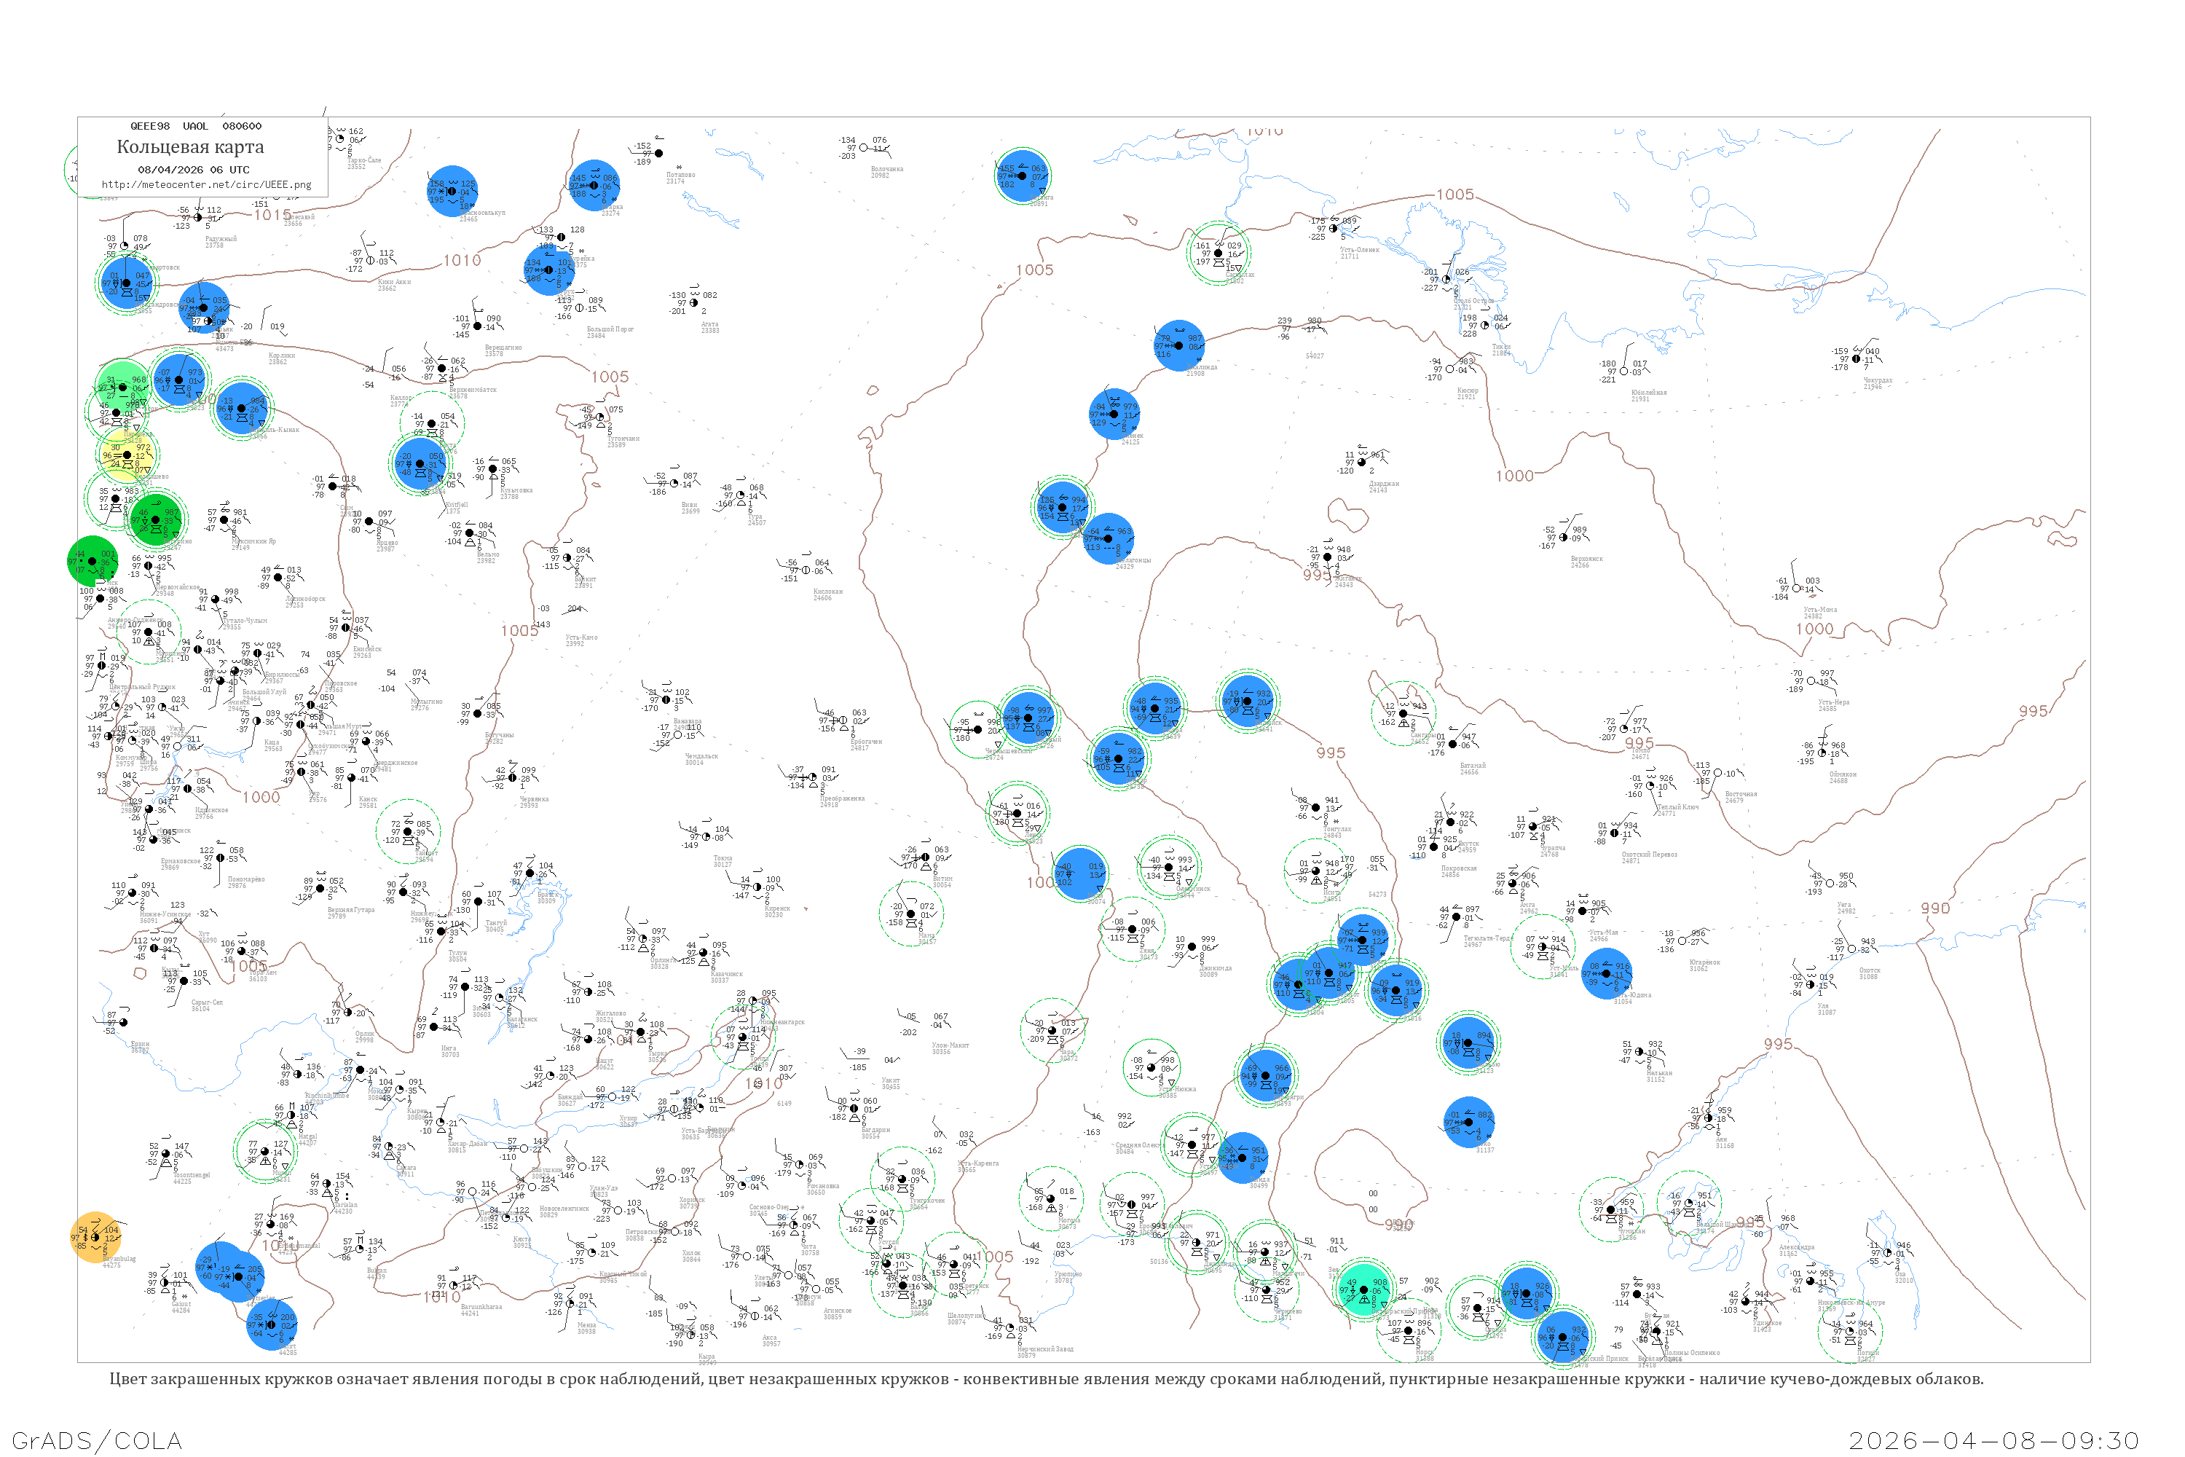Click the Russian legend caption below the map
The image size is (2185, 1457).
[x=1046, y=1379]
